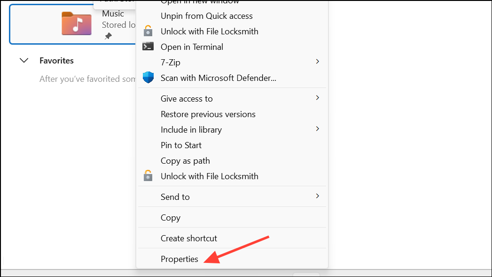Click the lower File Locksmith padlock icon
The height and width of the screenshot is (277, 492).
point(148,176)
